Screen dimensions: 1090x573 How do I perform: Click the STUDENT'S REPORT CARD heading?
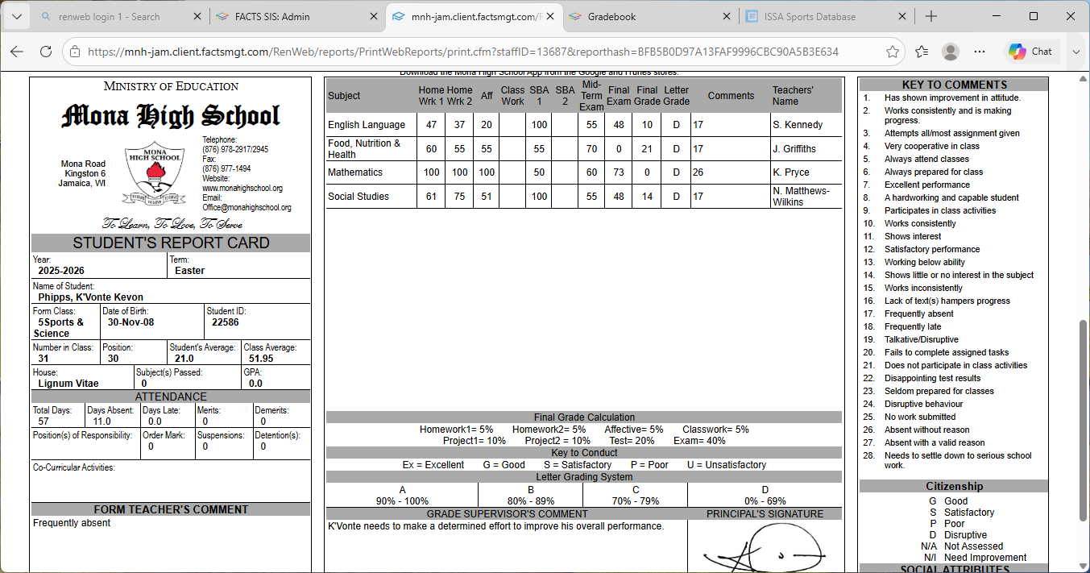click(x=171, y=243)
